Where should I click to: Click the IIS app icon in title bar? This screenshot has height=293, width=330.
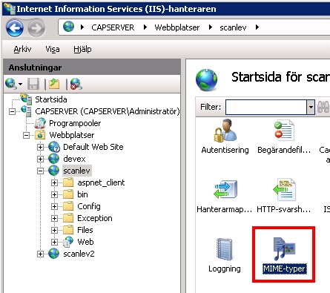(x=10, y=9)
